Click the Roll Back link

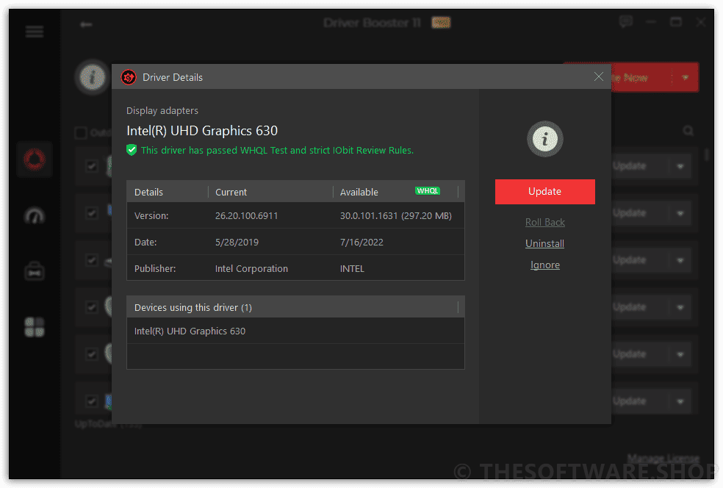coord(545,223)
